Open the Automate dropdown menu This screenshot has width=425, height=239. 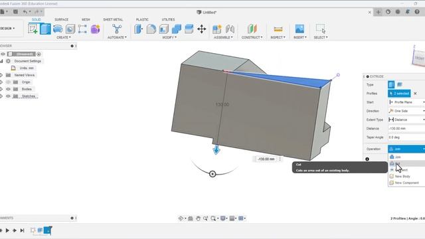tap(117, 37)
